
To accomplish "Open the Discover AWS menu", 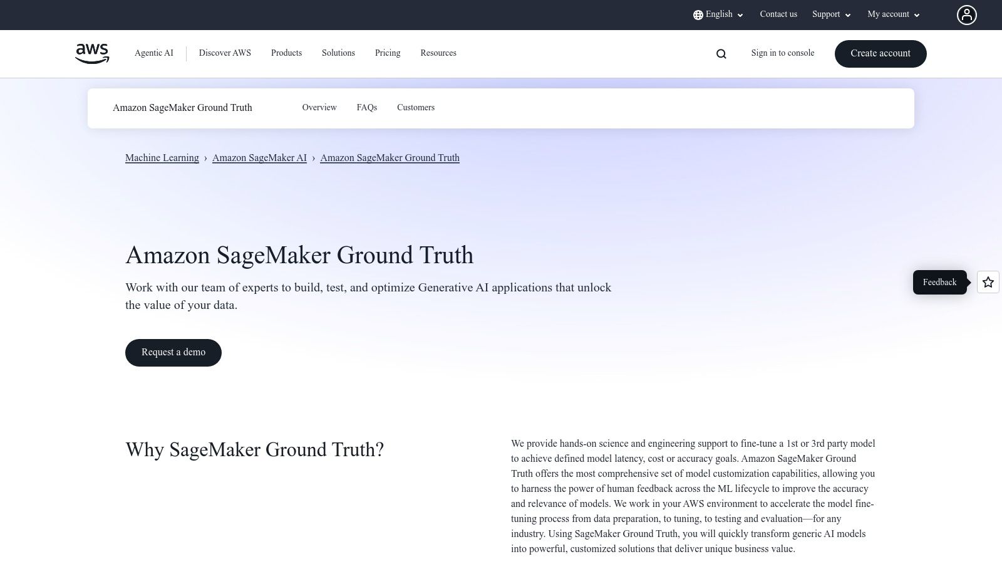I will [225, 53].
